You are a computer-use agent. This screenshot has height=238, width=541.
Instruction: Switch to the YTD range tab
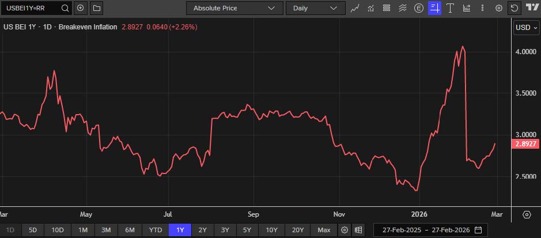(x=155, y=230)
